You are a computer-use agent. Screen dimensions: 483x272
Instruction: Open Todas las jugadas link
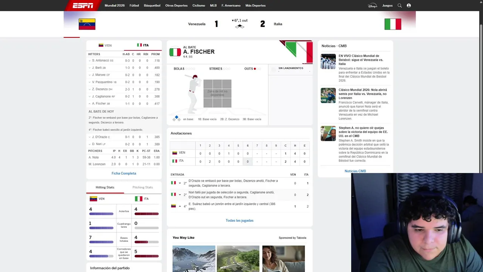tap(240, 221)
